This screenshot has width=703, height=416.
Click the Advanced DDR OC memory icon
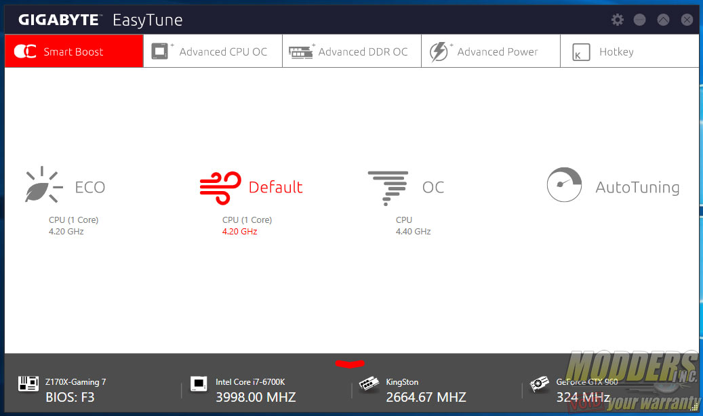pos(300,52)
